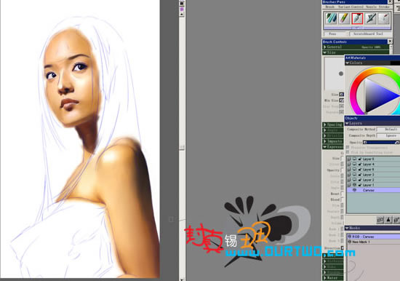Screen dimensions: 400x281
Task: Click leftmost row icon of Layer 3
Action: click(349, 175)
